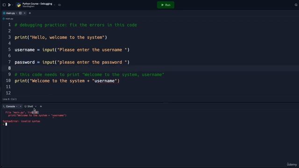
Task: Switch to the Console tab
Action: coord(10,106)
